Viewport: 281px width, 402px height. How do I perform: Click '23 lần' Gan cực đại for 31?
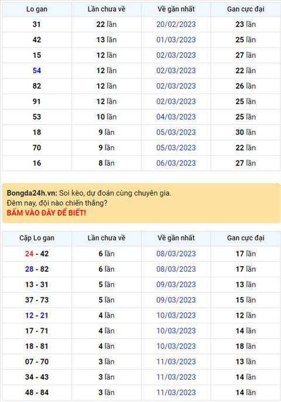pyautogui.click(x=246, y=25)
